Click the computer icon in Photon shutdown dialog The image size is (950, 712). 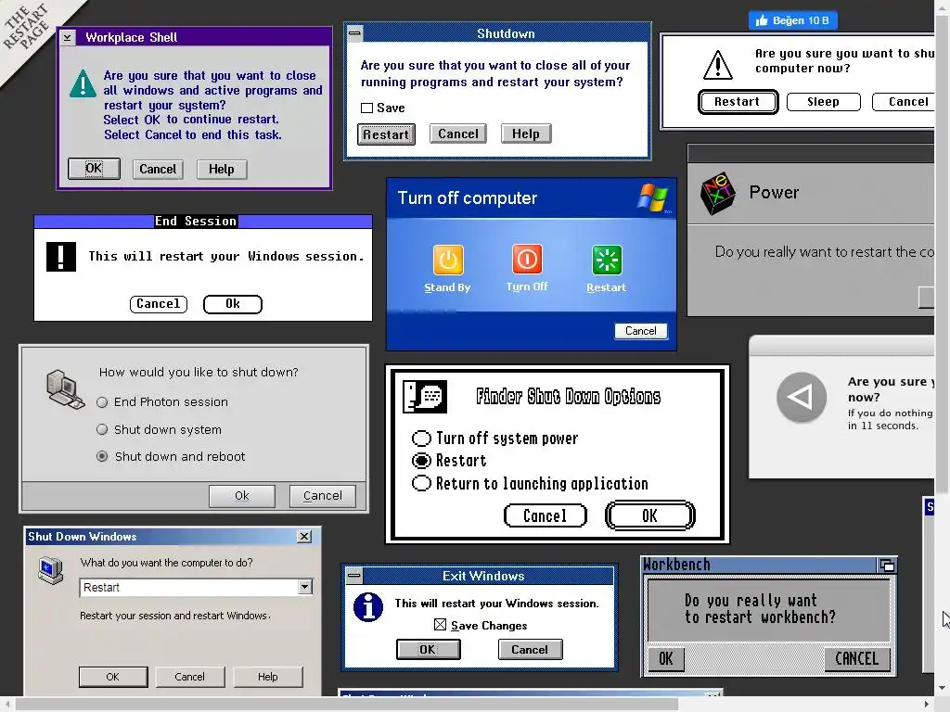pyautogui.click(x=65, y=389)
